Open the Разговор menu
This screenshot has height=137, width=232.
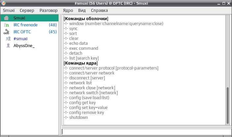click(49, 11)
